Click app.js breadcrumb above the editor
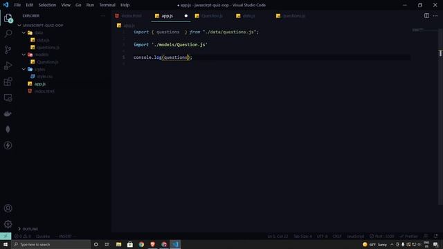Screen dimensions: 443x249 pos(129,26)
